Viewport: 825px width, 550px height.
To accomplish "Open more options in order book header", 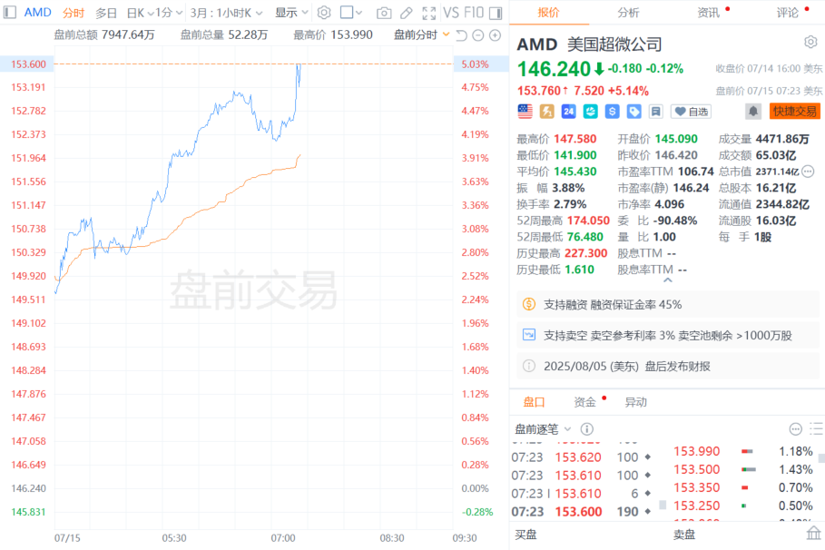I will pos(796,429).
